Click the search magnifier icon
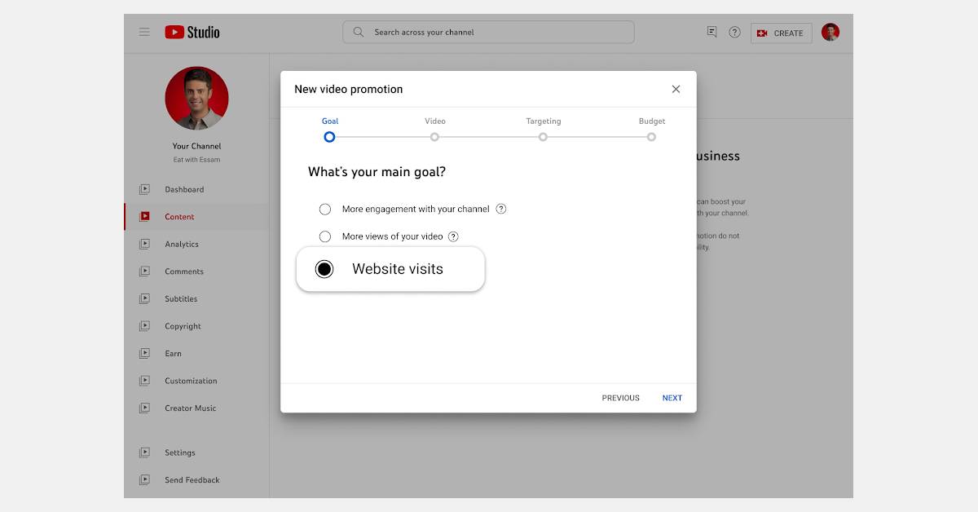The image size is (978, 512). pyautogui.click(x=359, y=32)
